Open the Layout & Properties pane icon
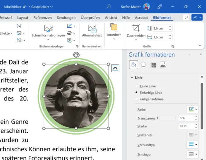Image resolution: width=206 pixels, height=160 pixels. point(153,64)
